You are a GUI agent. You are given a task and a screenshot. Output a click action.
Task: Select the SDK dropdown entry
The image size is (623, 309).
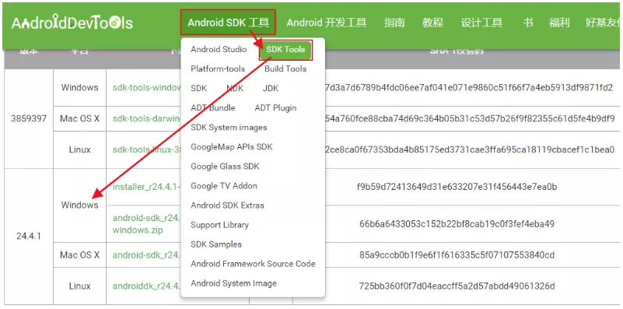point(198,88)
